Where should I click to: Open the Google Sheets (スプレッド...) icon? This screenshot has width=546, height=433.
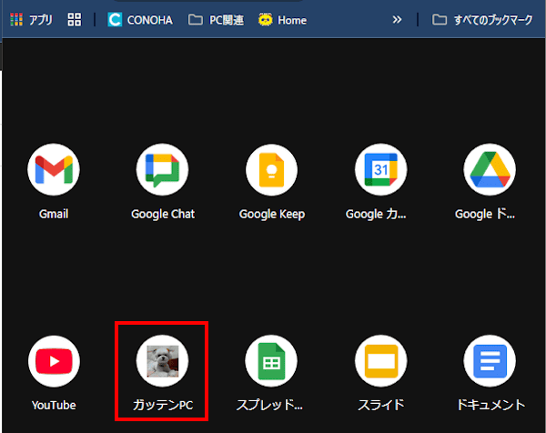point(271,361)
